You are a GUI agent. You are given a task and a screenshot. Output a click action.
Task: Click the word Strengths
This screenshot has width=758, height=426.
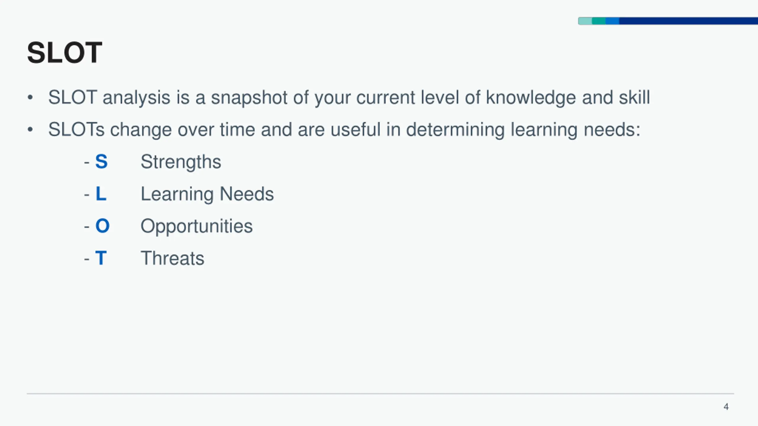[x=181, y=162]
